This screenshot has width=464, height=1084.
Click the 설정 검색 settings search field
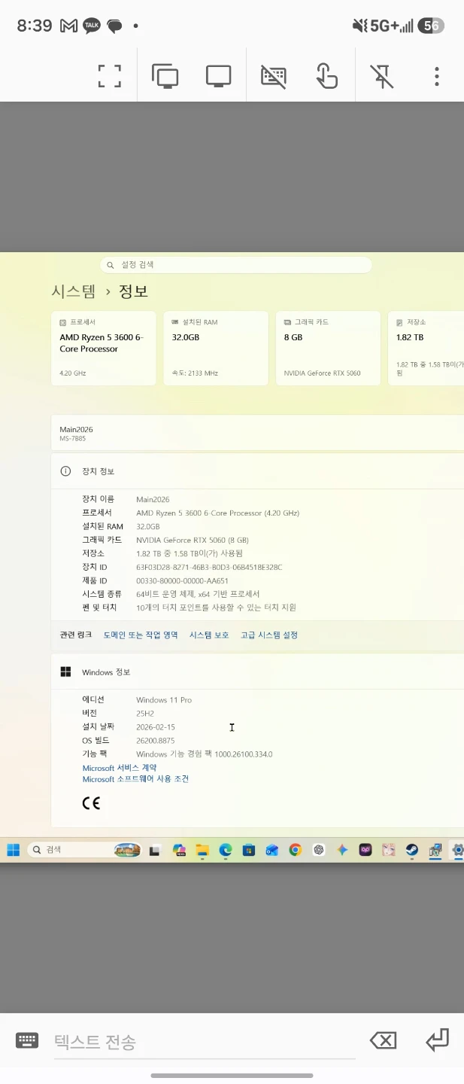[236, 265]
